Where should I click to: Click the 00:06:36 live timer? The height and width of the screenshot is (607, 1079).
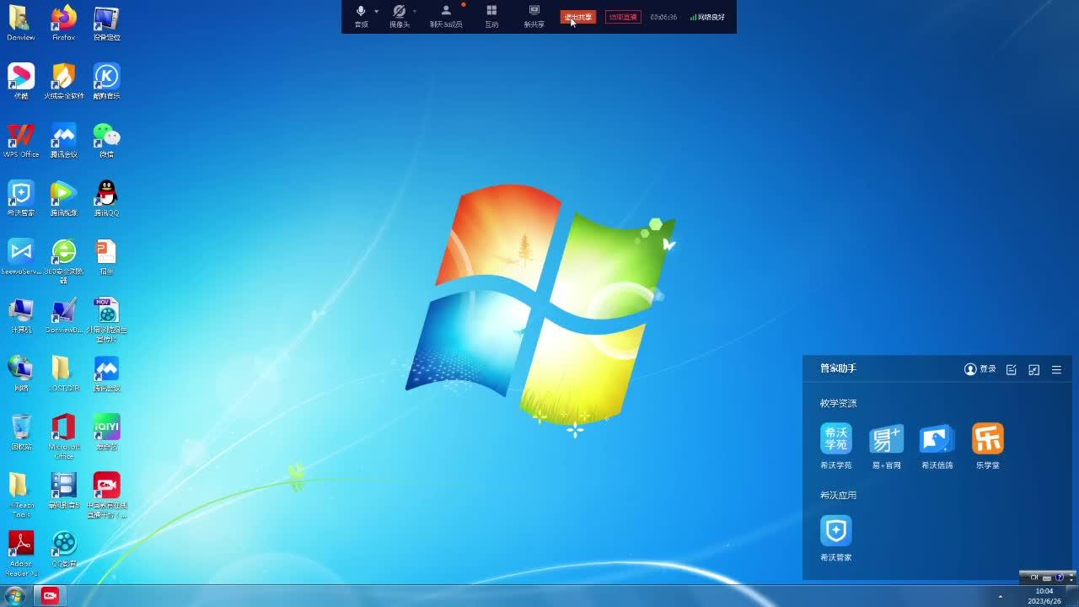(x=663, y=17)
